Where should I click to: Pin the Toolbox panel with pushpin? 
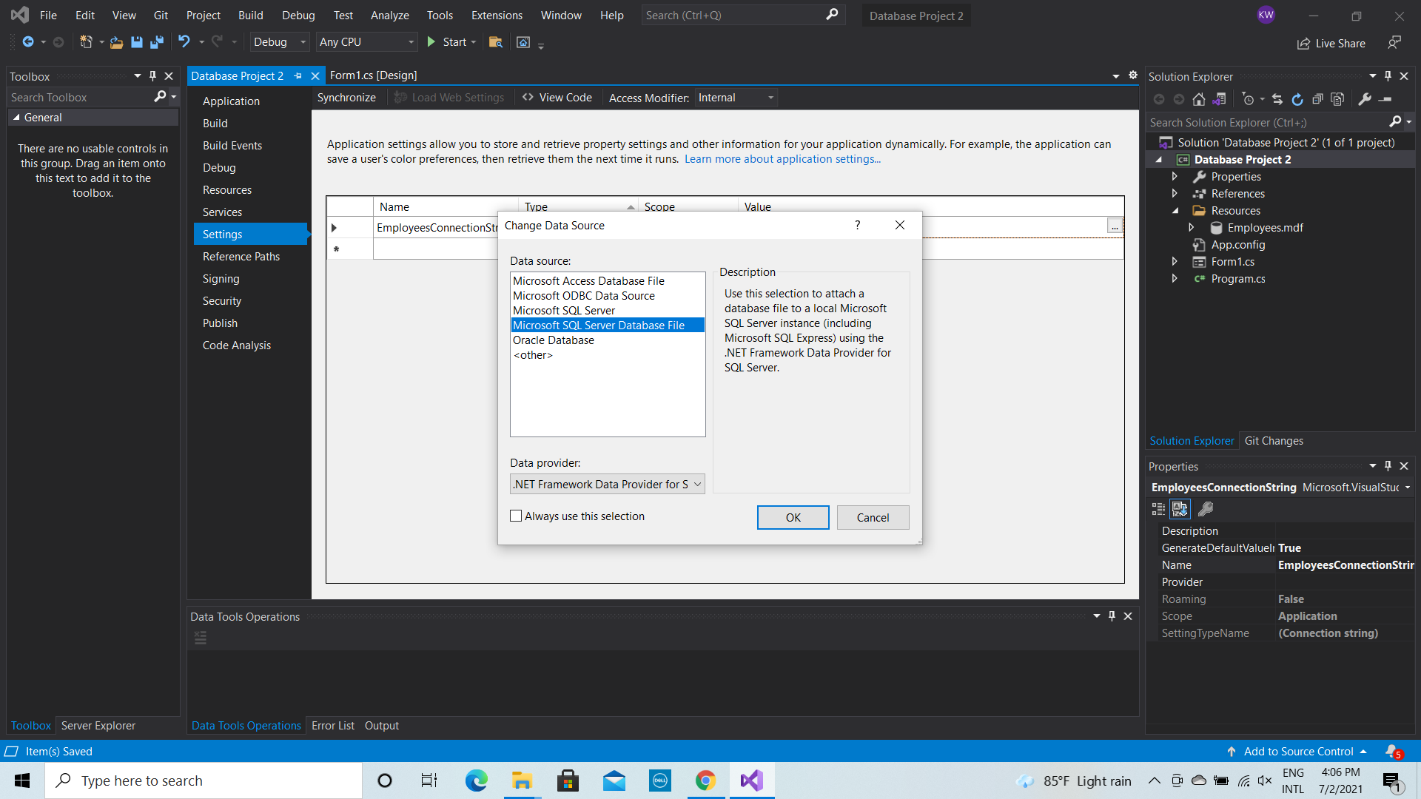coord(152,76)
